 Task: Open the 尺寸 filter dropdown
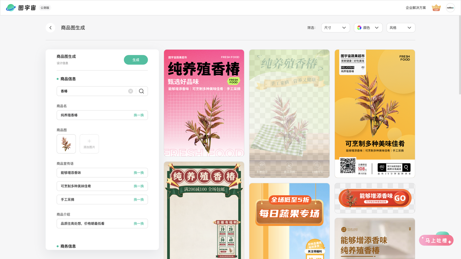[335, 28]
